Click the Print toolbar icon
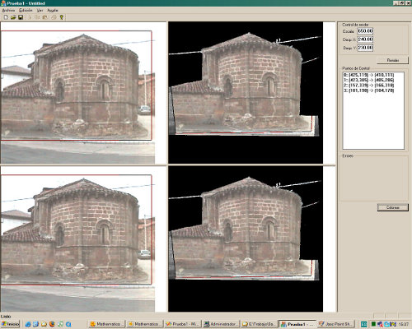Image resolution: width=412 pixels, height=329 pixels. point(54,17)
